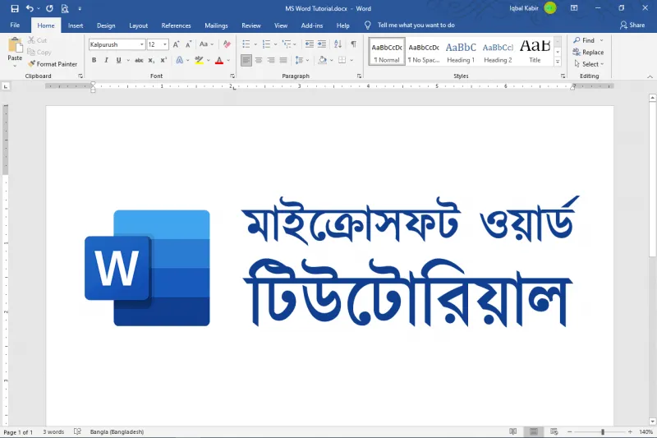Undo the last action
This screenshot has height=438, width=657.
point(30,8)
